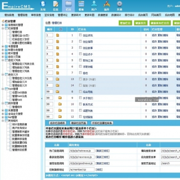Open the 信息 (Info) notepad icon in top navigation
The width and height of the screenshot is (180, 180).
(x=56, y=4)
